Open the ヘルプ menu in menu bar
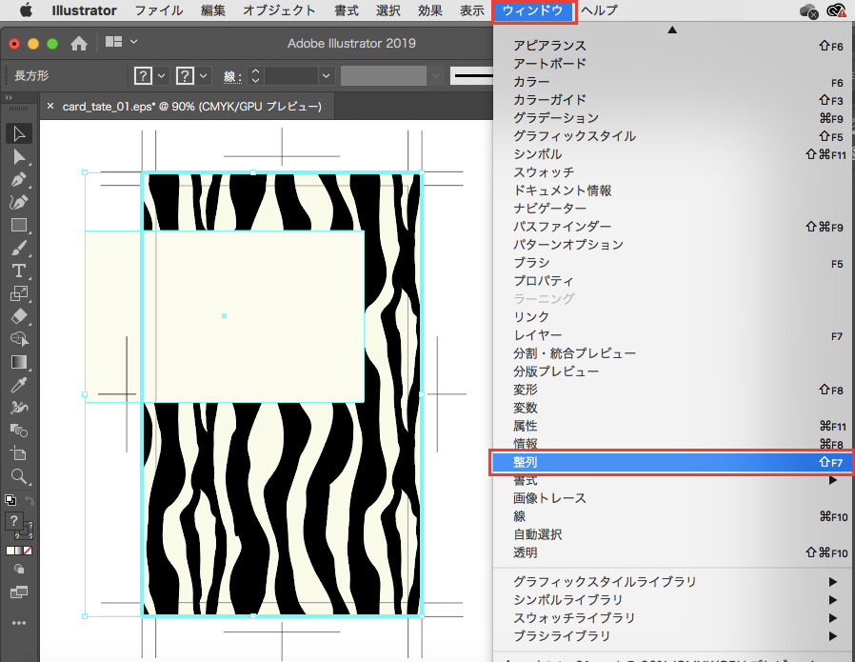This screenshot has width=855, height=662. pyautogui.click(x=599, y=10)
